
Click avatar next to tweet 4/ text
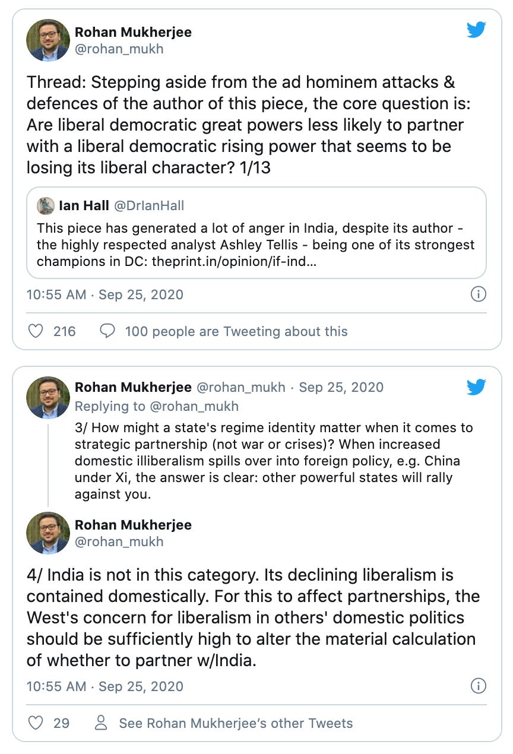point(48,533)
